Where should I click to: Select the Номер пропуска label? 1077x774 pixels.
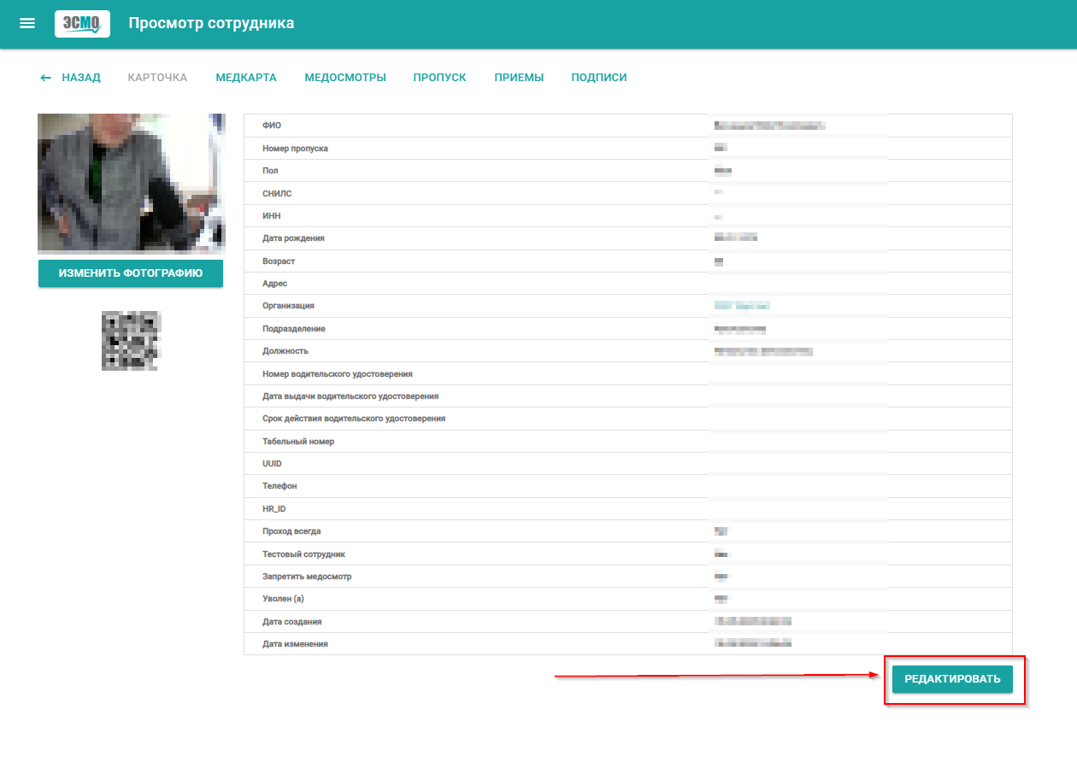295,149
